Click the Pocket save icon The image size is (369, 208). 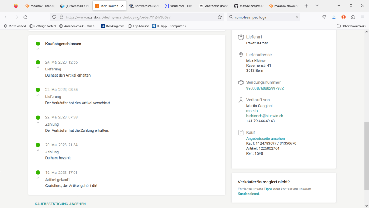pyautogui.click(x=324, y=17)
